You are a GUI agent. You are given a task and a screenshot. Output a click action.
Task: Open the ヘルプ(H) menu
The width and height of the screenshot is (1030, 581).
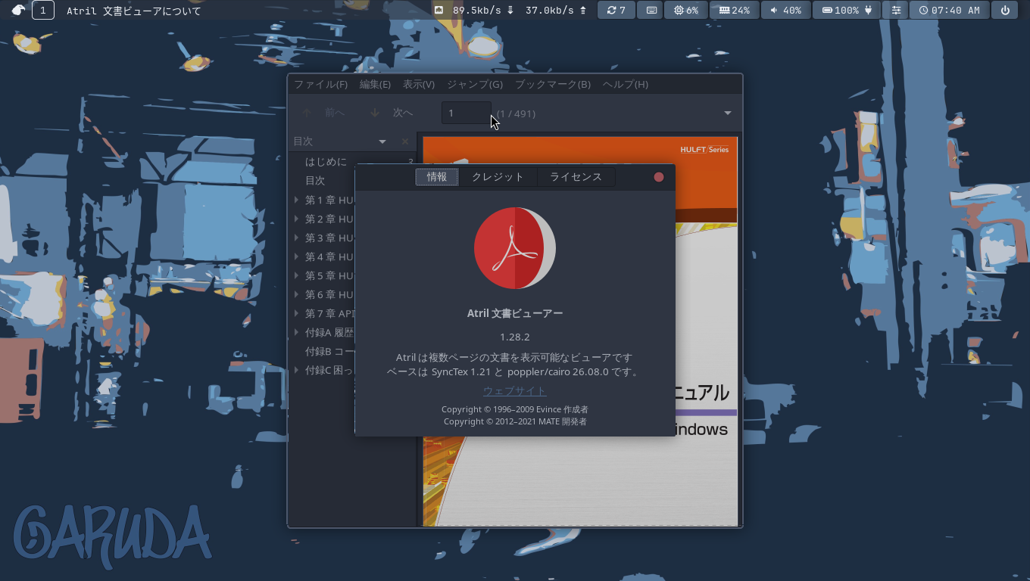click(x=626, y=84)
